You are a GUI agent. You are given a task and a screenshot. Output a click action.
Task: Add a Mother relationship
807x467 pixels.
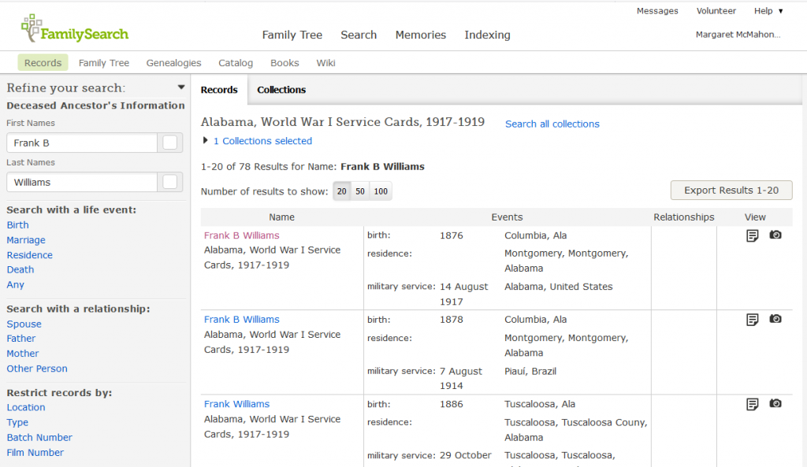[23, 354]
